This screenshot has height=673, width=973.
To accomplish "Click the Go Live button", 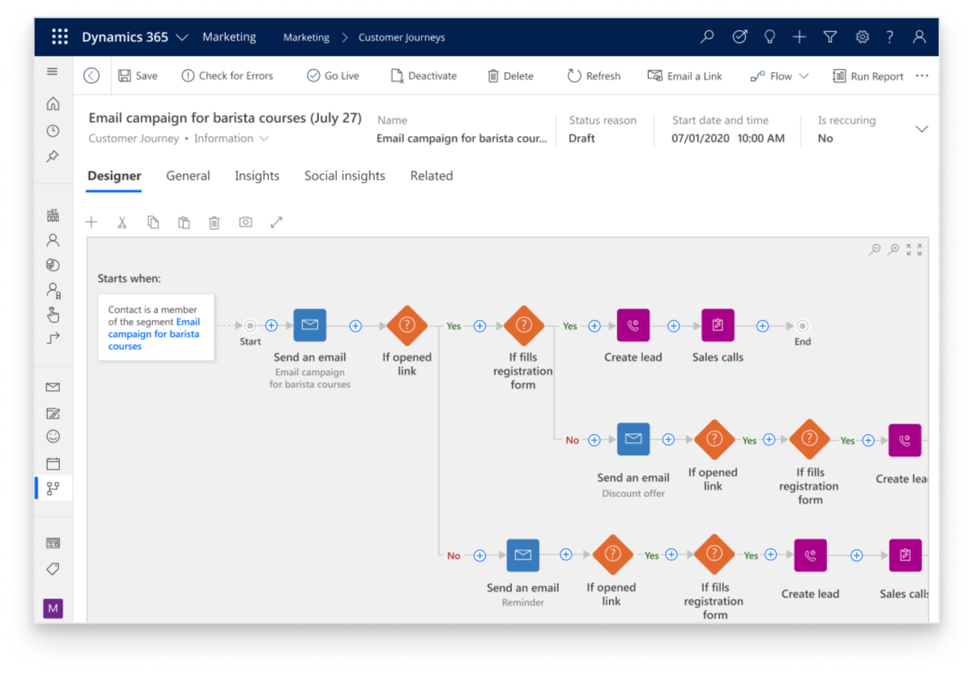I will coord(333,76).
